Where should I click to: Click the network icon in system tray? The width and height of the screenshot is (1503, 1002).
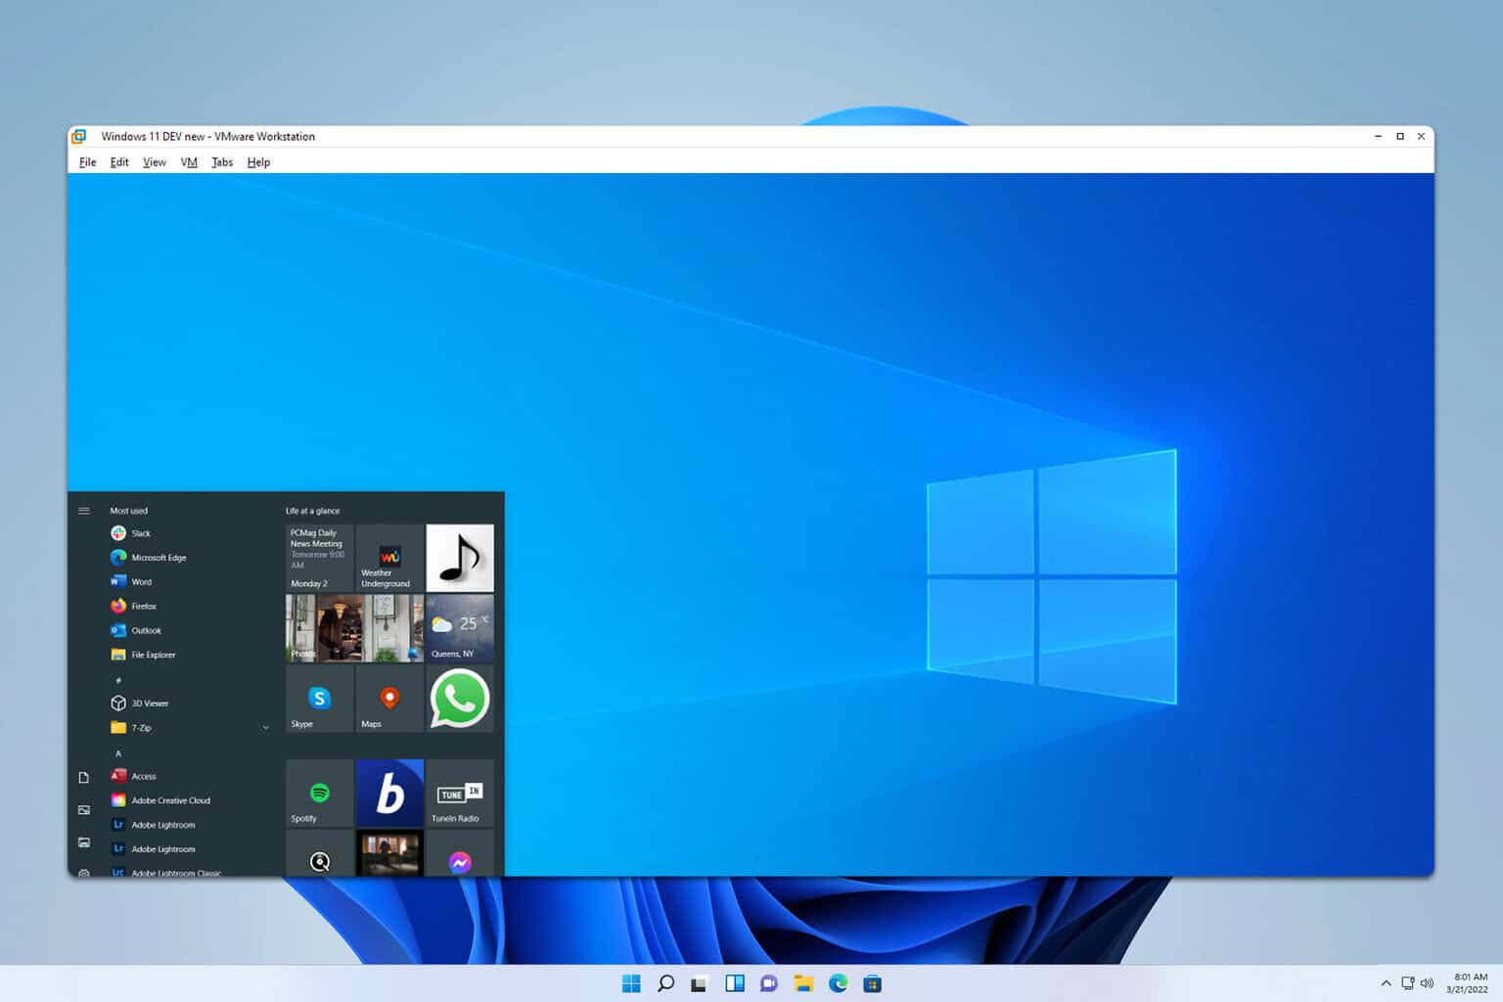click(x=1408, y=983)
